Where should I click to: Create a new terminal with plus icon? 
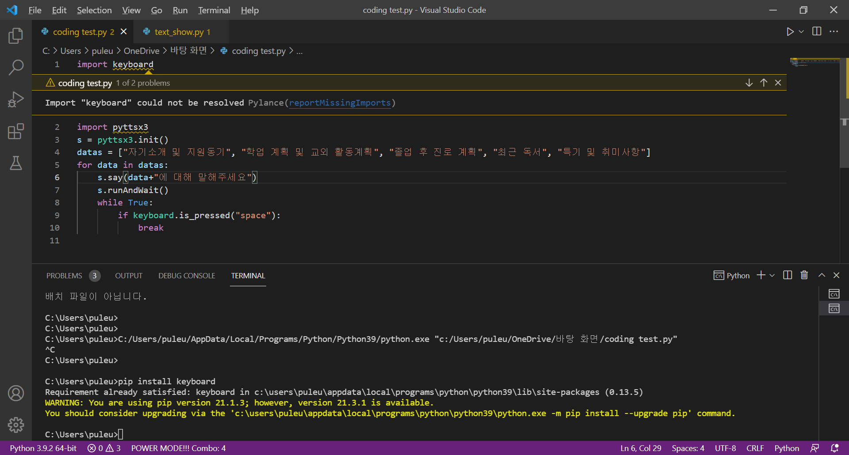point(761,275)
